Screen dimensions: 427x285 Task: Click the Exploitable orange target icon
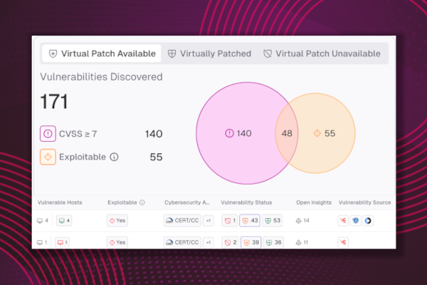click(48, 157)
